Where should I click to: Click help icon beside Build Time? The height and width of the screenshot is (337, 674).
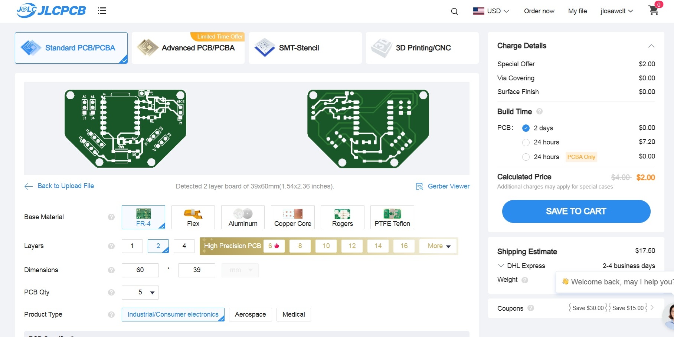540,111
